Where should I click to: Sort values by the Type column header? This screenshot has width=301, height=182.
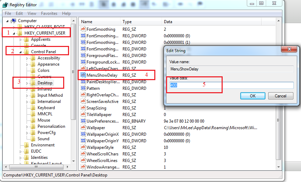pos(127,22)
